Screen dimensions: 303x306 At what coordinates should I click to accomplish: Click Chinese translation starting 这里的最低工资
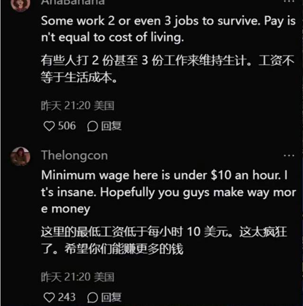[164, 241]
